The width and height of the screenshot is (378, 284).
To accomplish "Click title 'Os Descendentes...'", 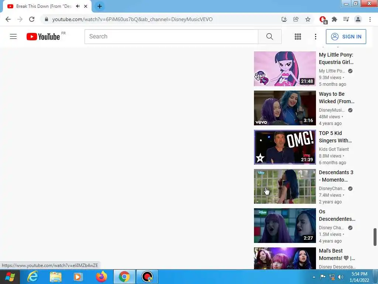I will [x=337, y=215].
